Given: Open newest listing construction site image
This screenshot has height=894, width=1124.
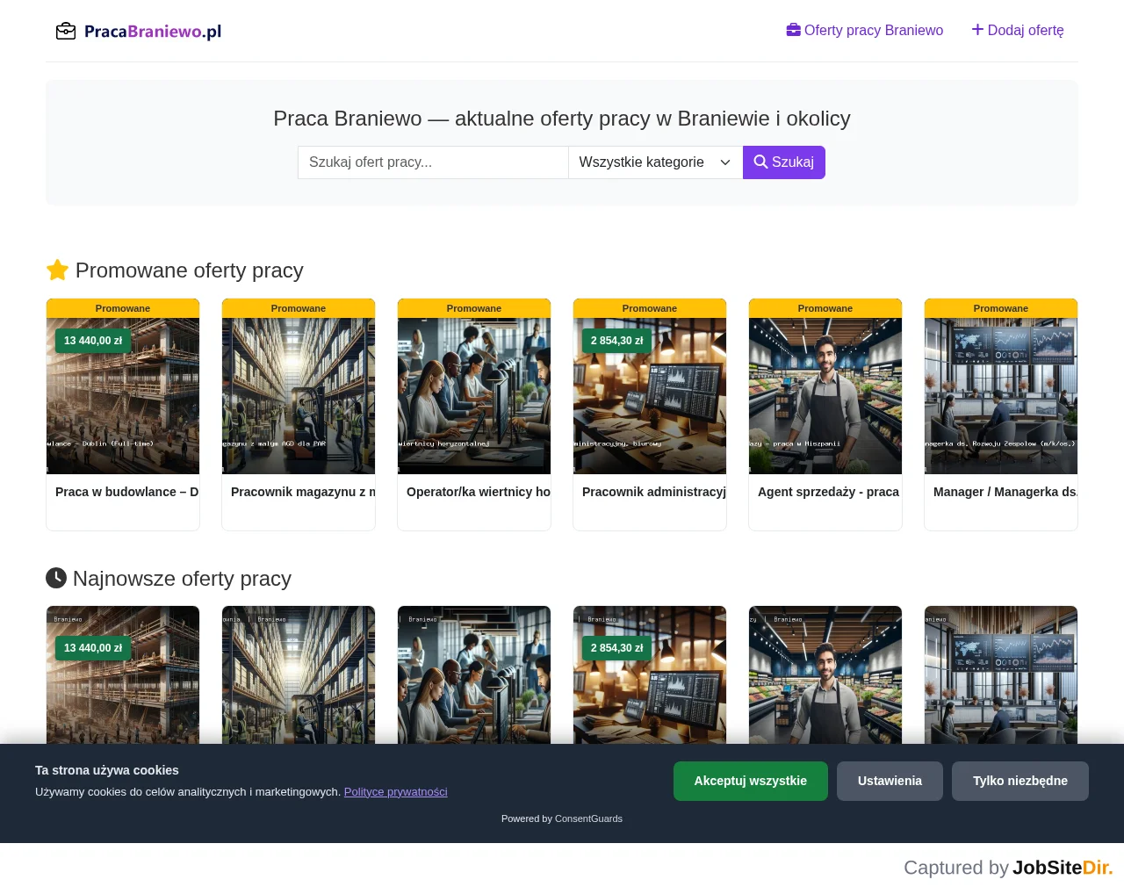Looking at the screenshot, I should coord(123,675).
